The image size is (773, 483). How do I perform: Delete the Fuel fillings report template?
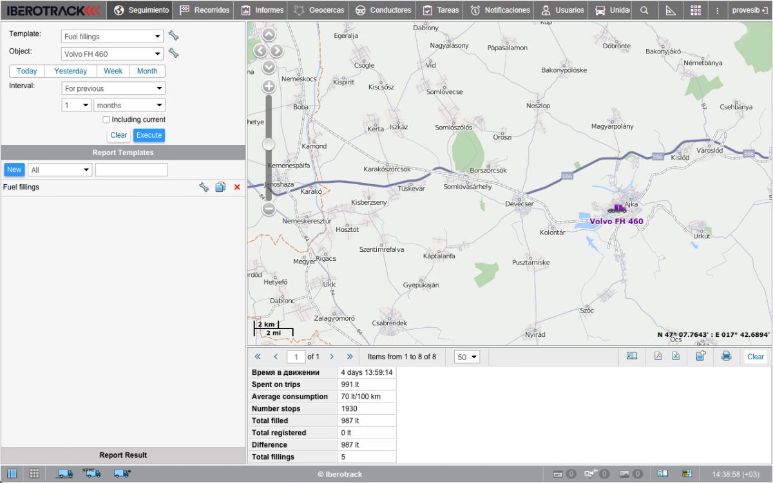click(x=237, y=187)
